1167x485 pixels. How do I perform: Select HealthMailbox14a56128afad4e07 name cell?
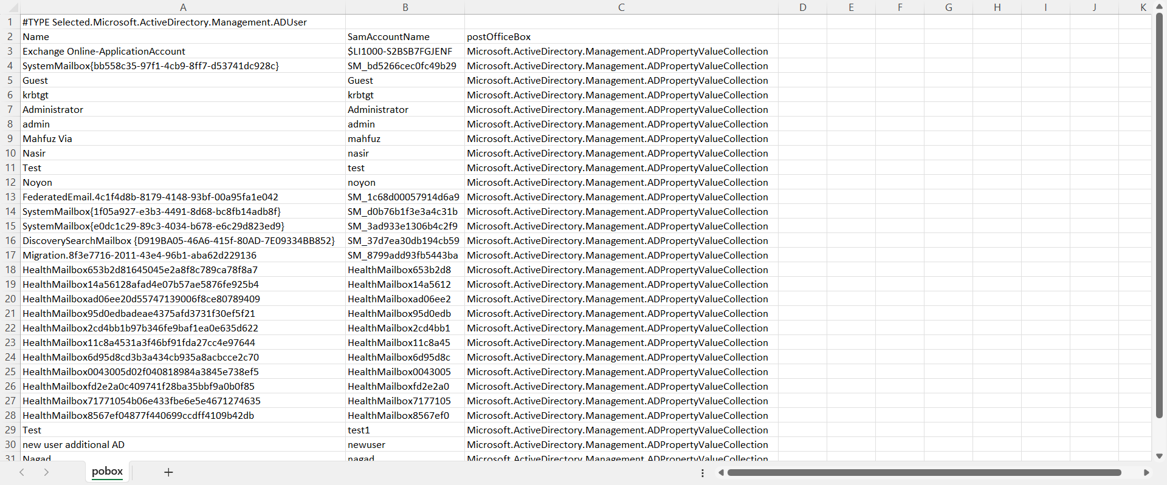[x=183, y=284]
